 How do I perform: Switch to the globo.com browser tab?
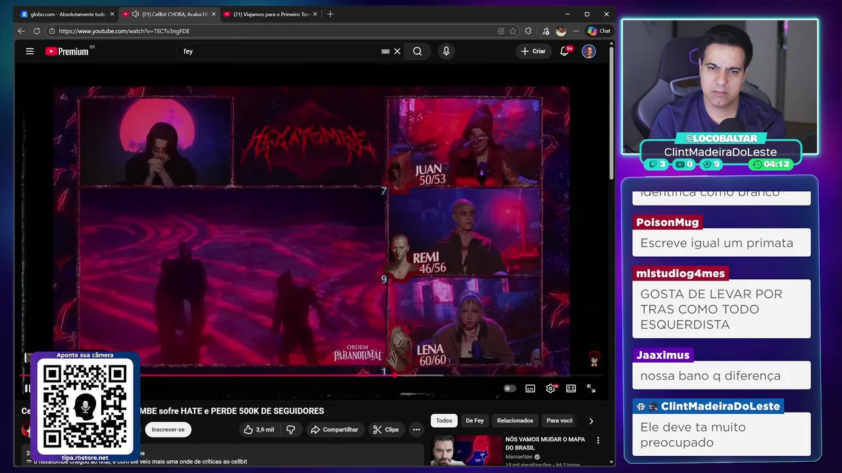click(66, 14)
